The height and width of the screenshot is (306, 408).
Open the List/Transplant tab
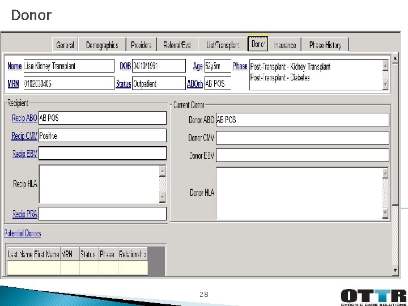[223, 45]
